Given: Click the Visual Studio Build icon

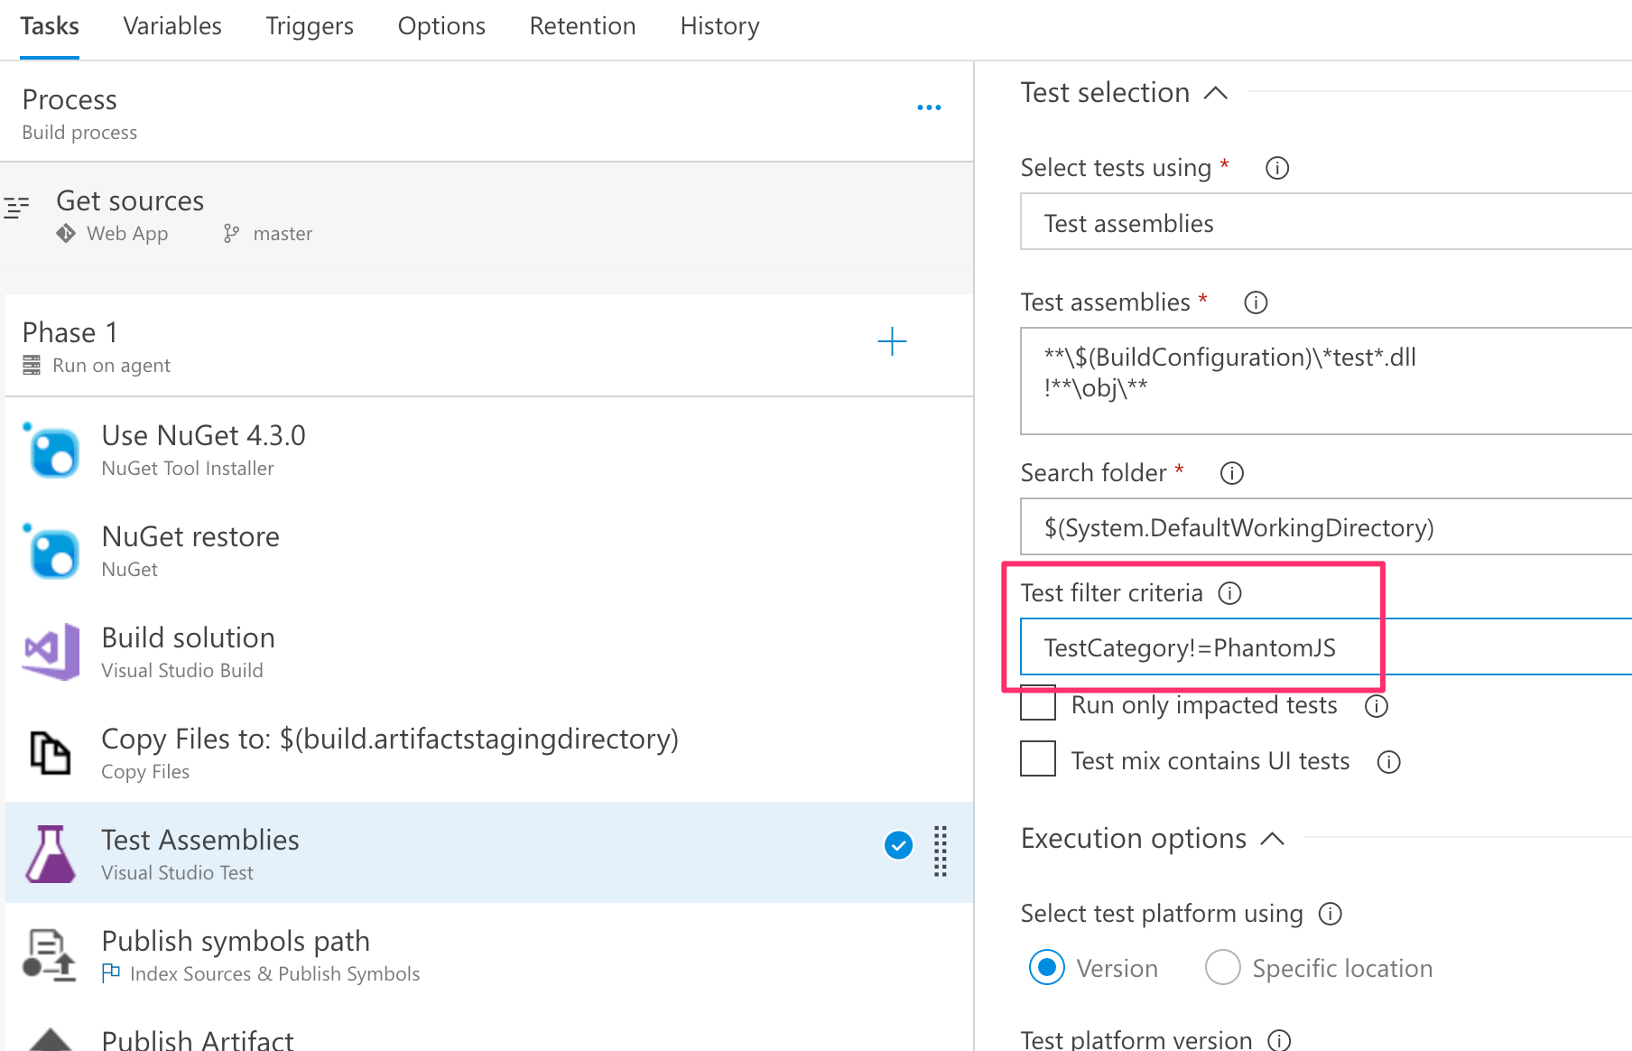Looking at the screenshot, I should pyautogui.click(x=51, y=652).
